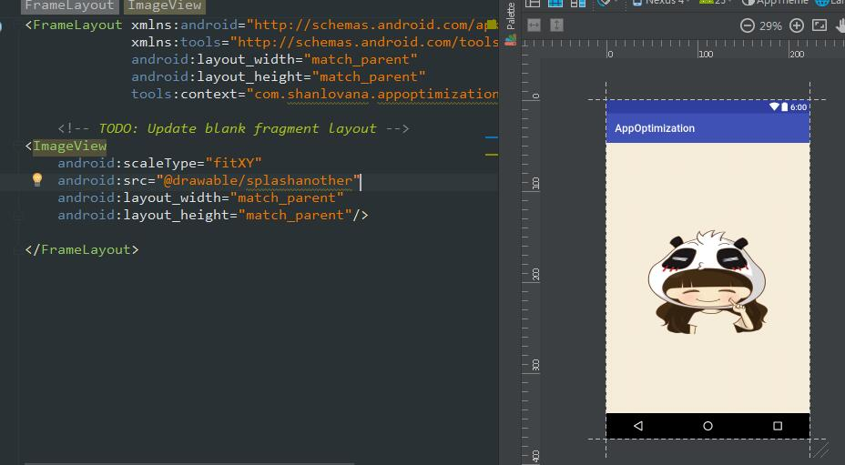Click the TODO comment line
Image resolution: width=845 pixels, height=465 pixels.
pyautogui.click(x=233, y=129)
